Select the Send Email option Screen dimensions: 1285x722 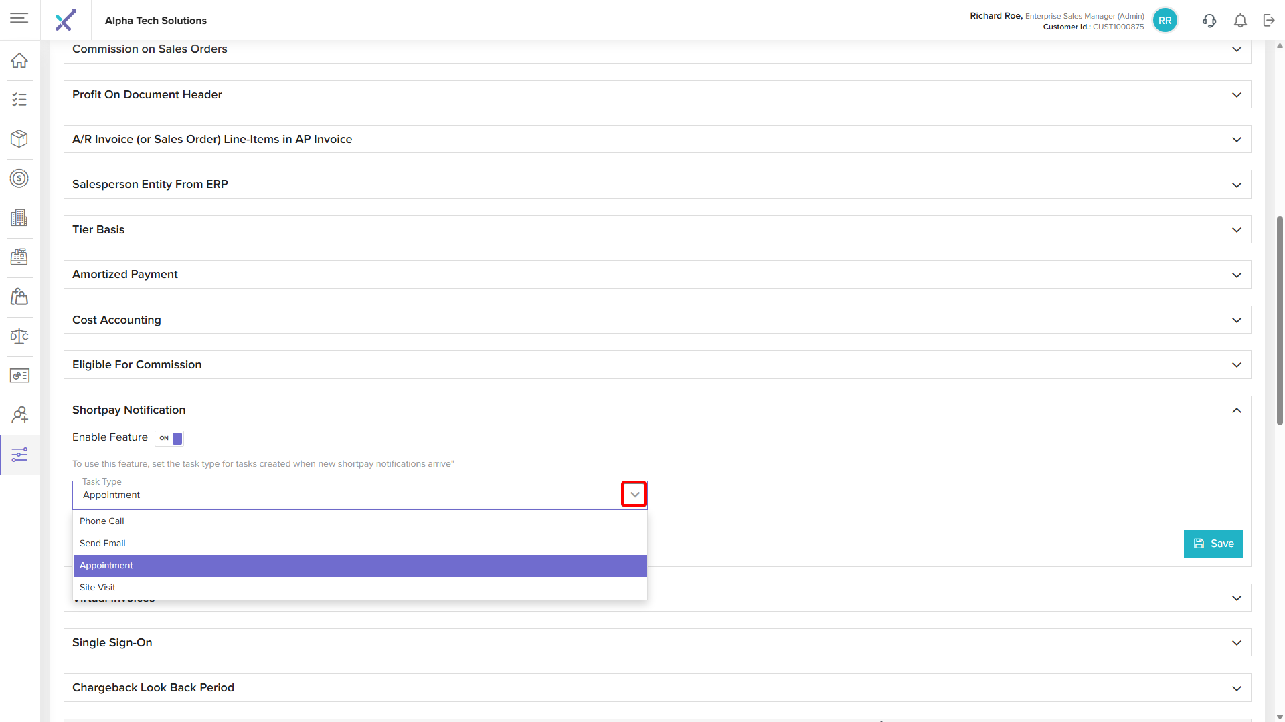(x=102, y=544)
